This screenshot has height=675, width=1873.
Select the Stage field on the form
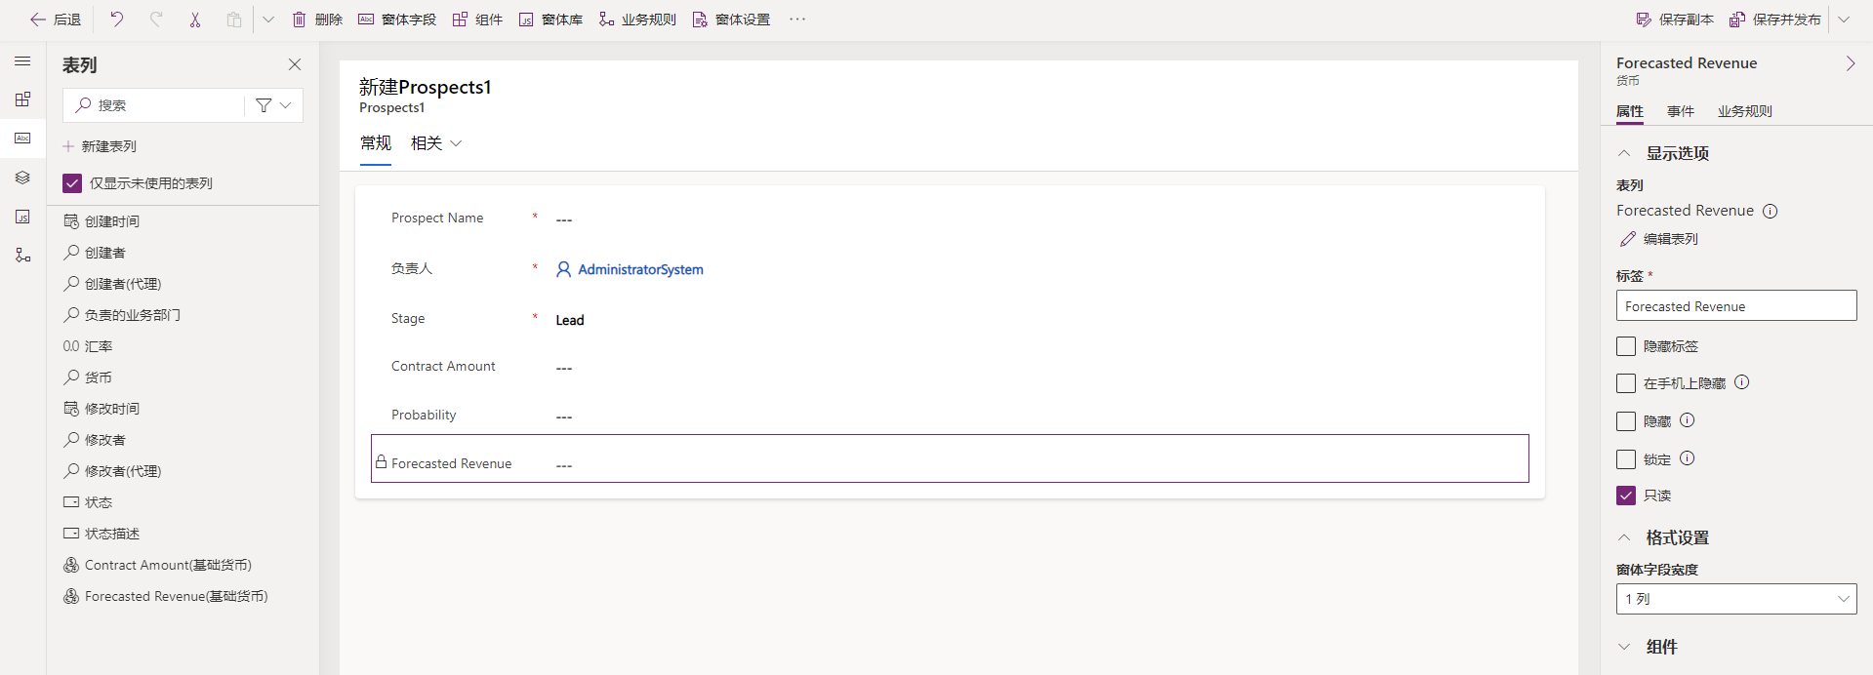950,319
